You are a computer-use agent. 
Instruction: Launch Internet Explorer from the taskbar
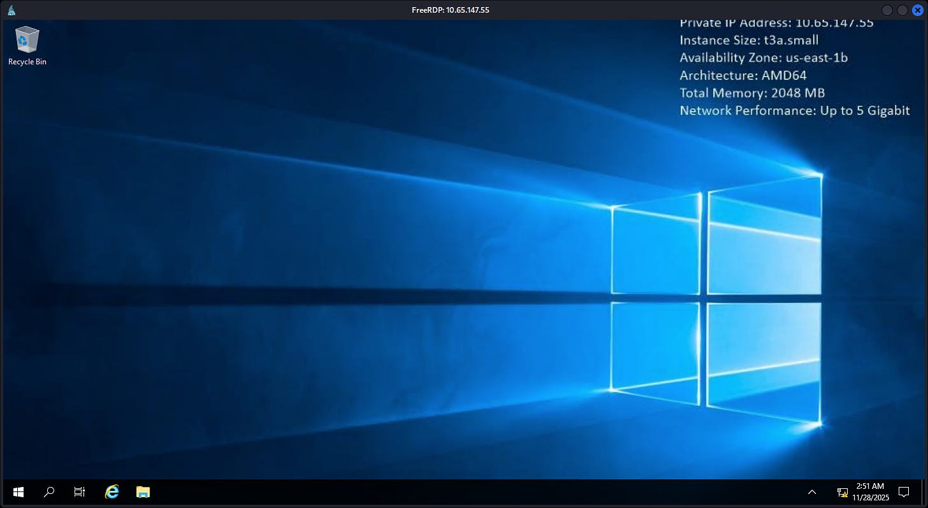pos(112,491)
